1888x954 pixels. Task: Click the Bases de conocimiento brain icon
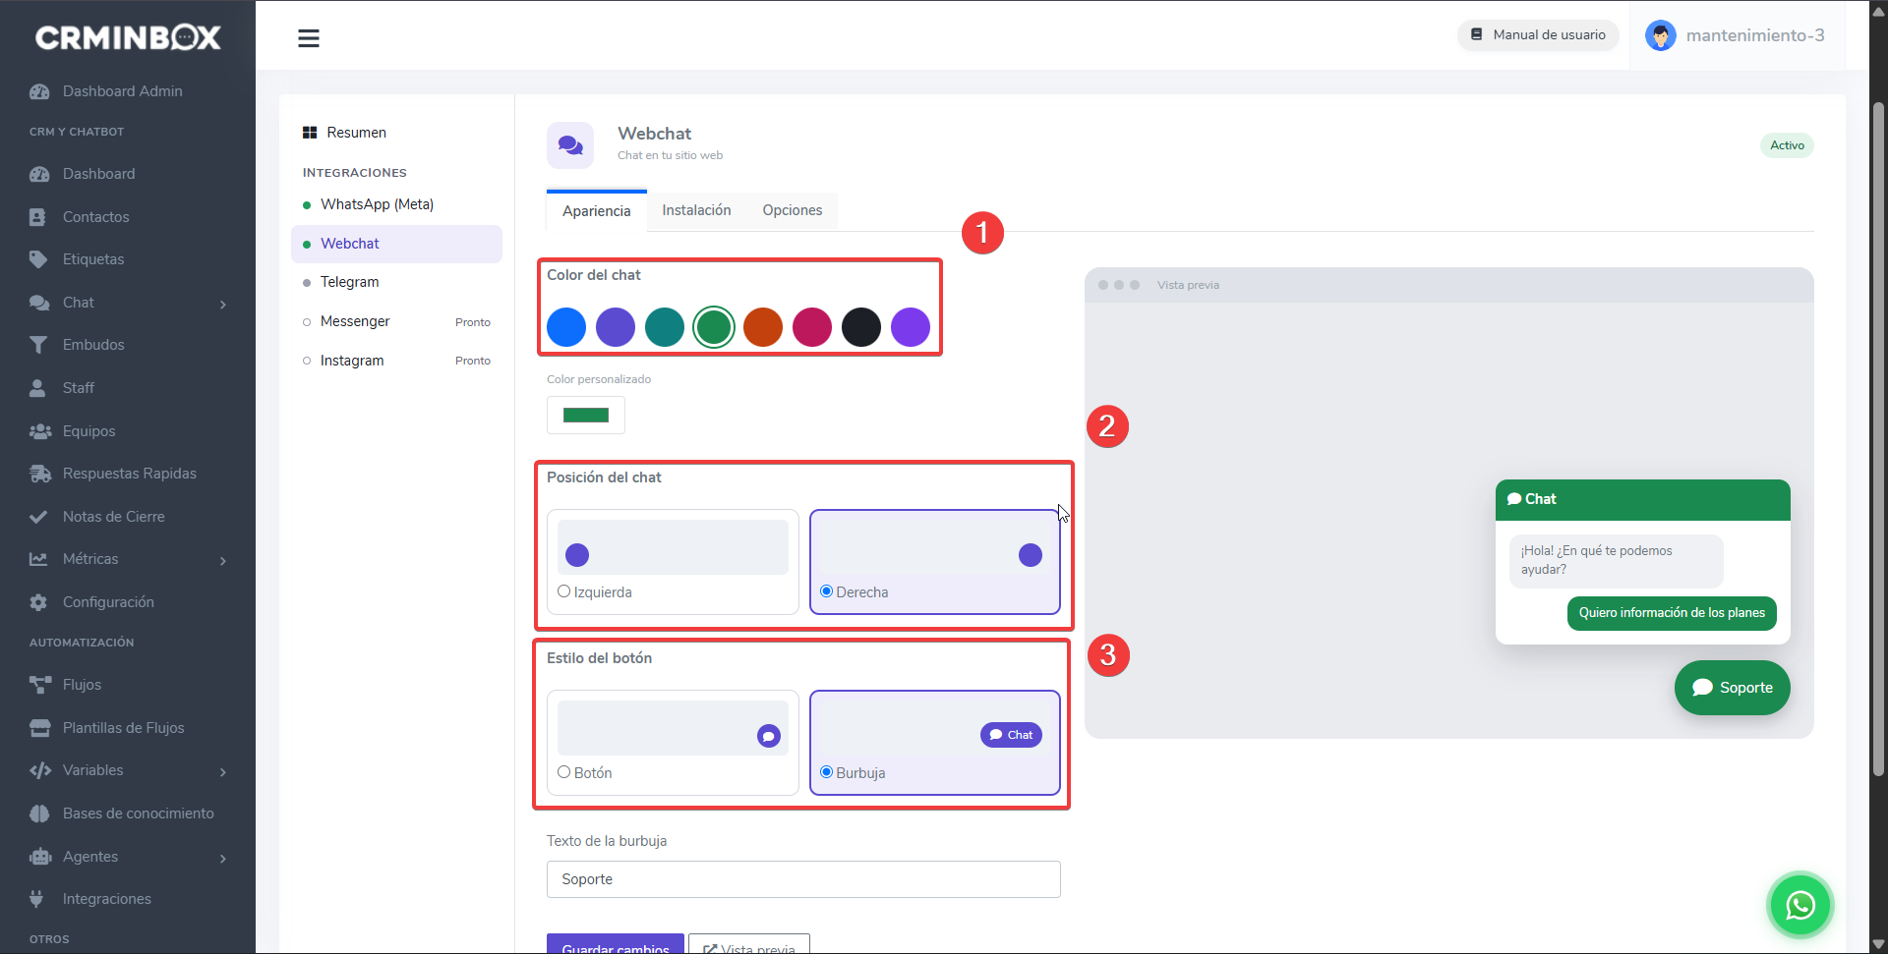coord(39,814)
